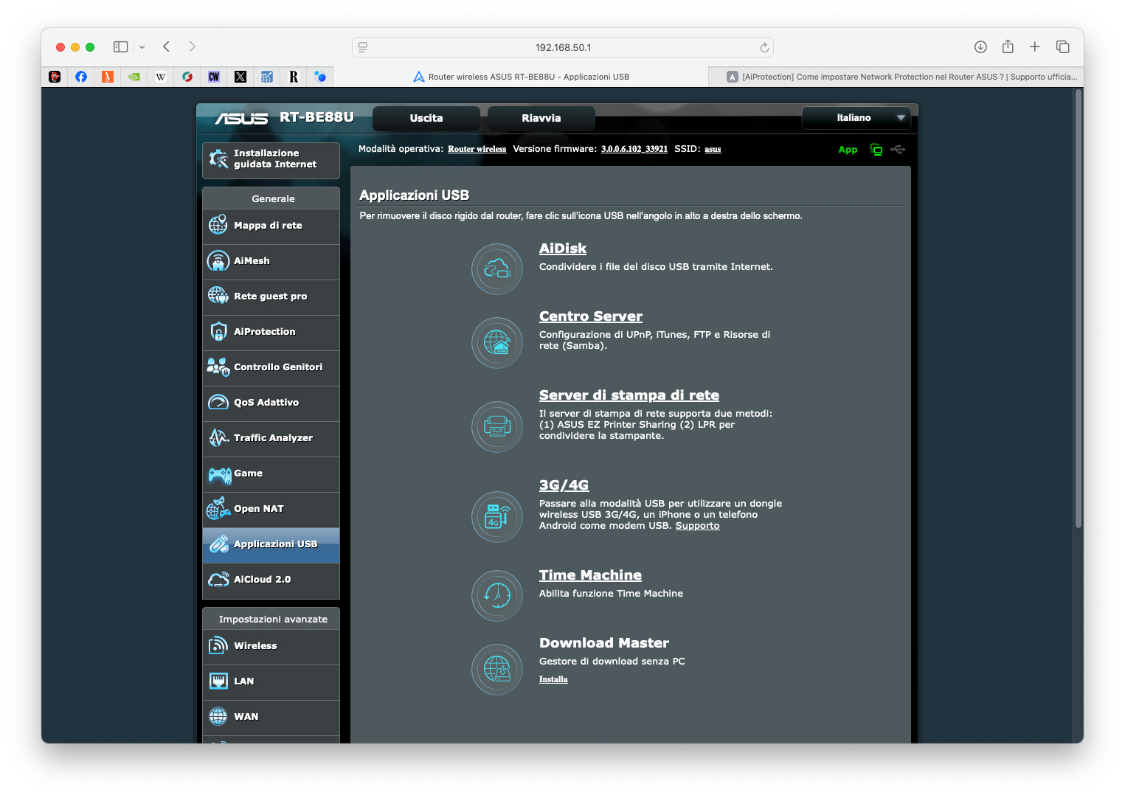Click the AiProtection shield icon
Image resolution: width=1125 pixels, height=798 pixels.
pos(218,332)
